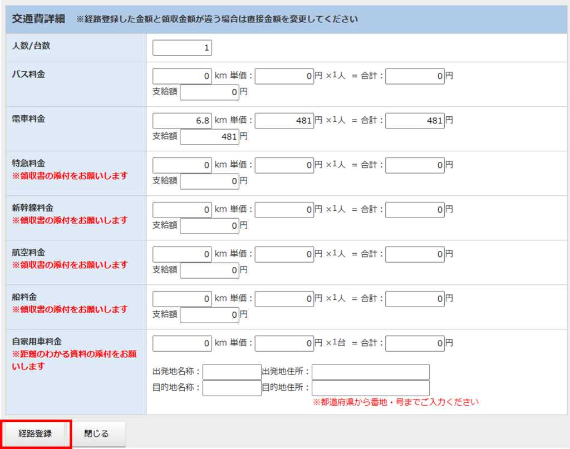Click the バス料金 単価 field
Screen dimensions: 570x449
pyautogui.click(x=284, y=76)
